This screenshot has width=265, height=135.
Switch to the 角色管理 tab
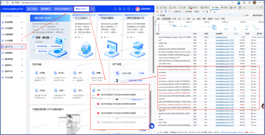coord(45,9)
